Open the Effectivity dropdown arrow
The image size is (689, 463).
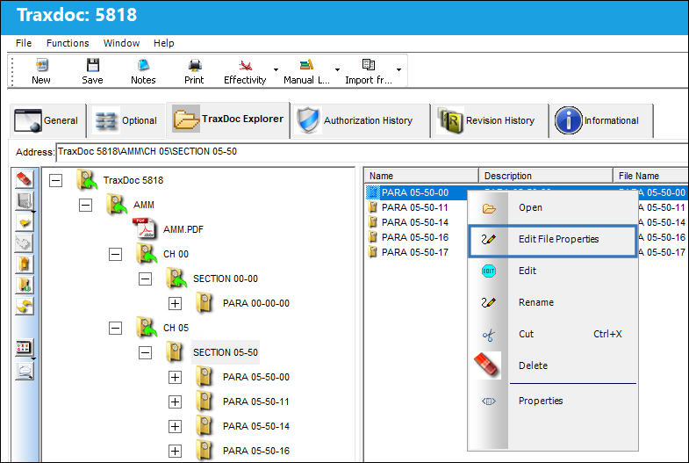pos(276,69)
